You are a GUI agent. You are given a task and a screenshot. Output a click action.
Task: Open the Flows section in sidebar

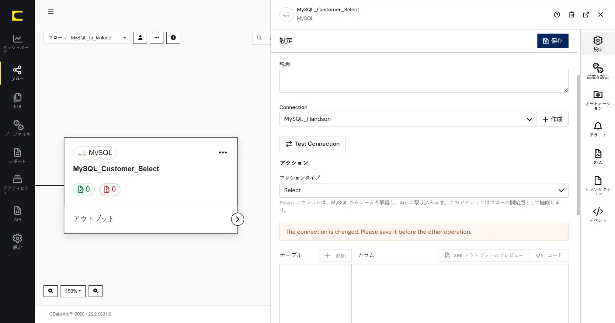click(x=17, y=73)
